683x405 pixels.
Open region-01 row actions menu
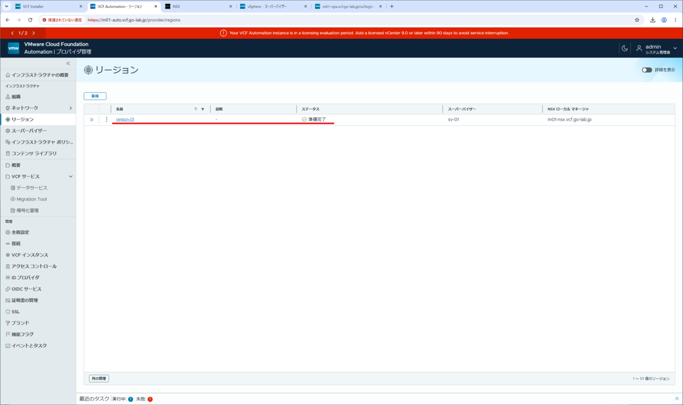106,120
